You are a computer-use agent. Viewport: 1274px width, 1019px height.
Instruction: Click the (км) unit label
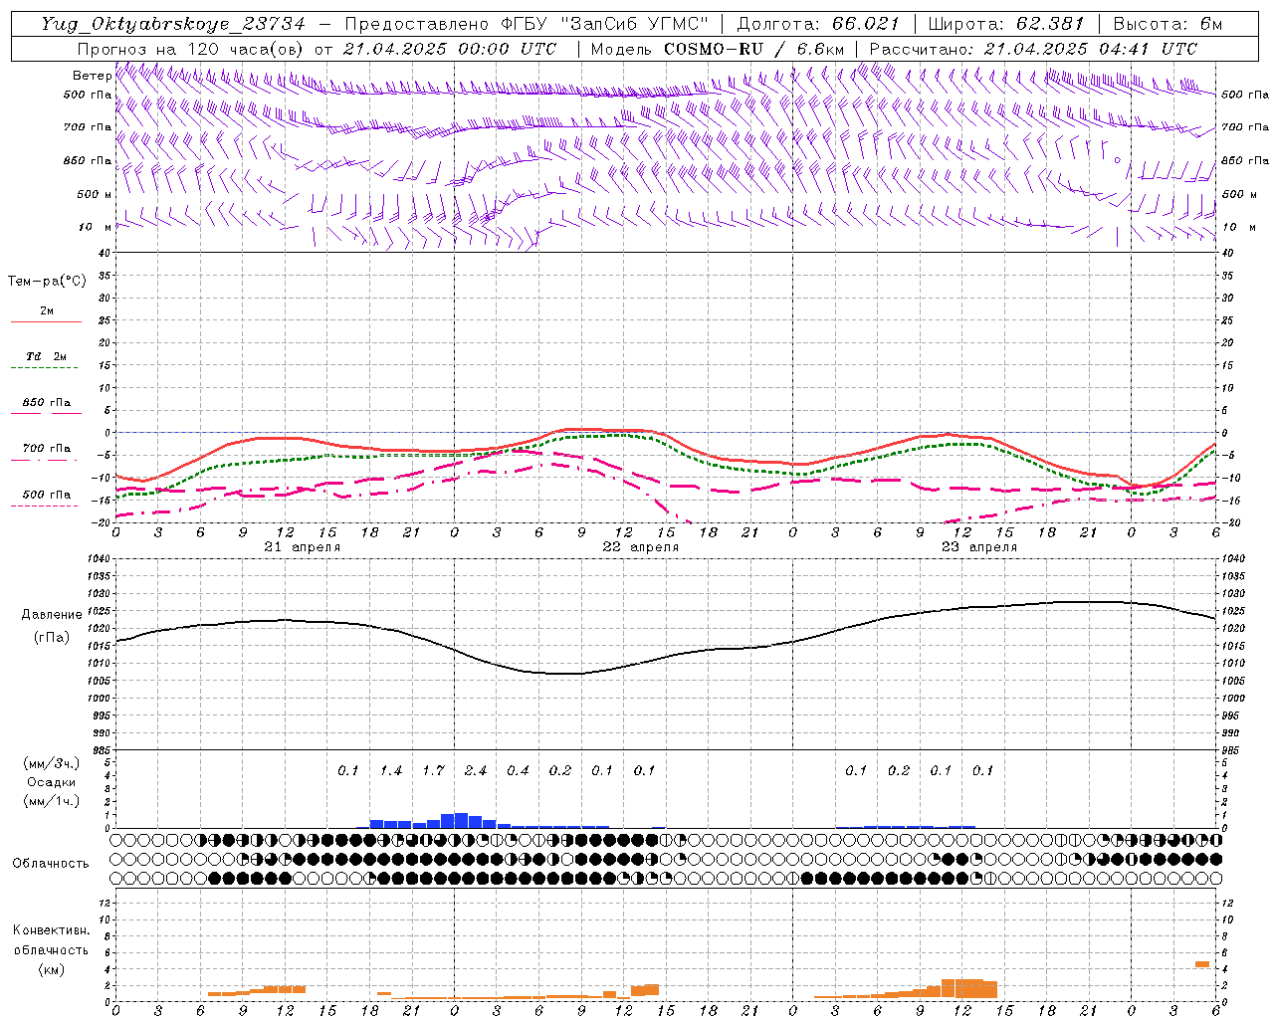(51, 969)
